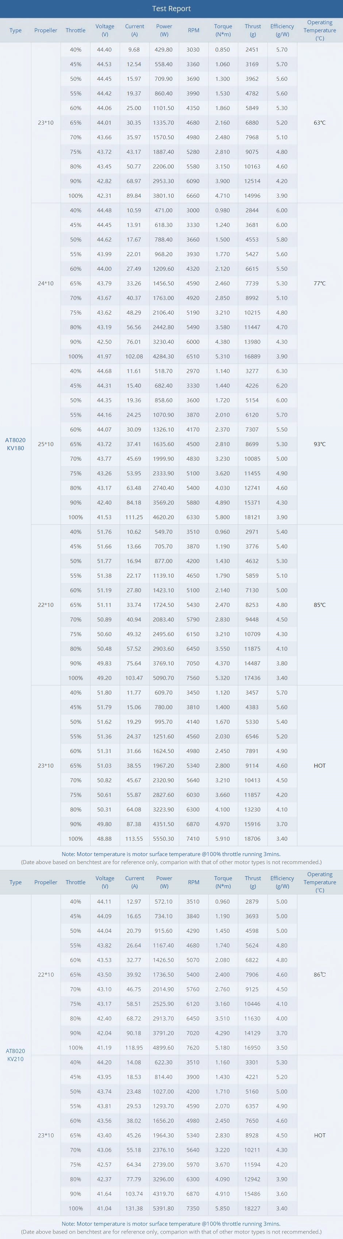Click RPM value 7620
343x1239 pixels.
tap(193, 1048)
